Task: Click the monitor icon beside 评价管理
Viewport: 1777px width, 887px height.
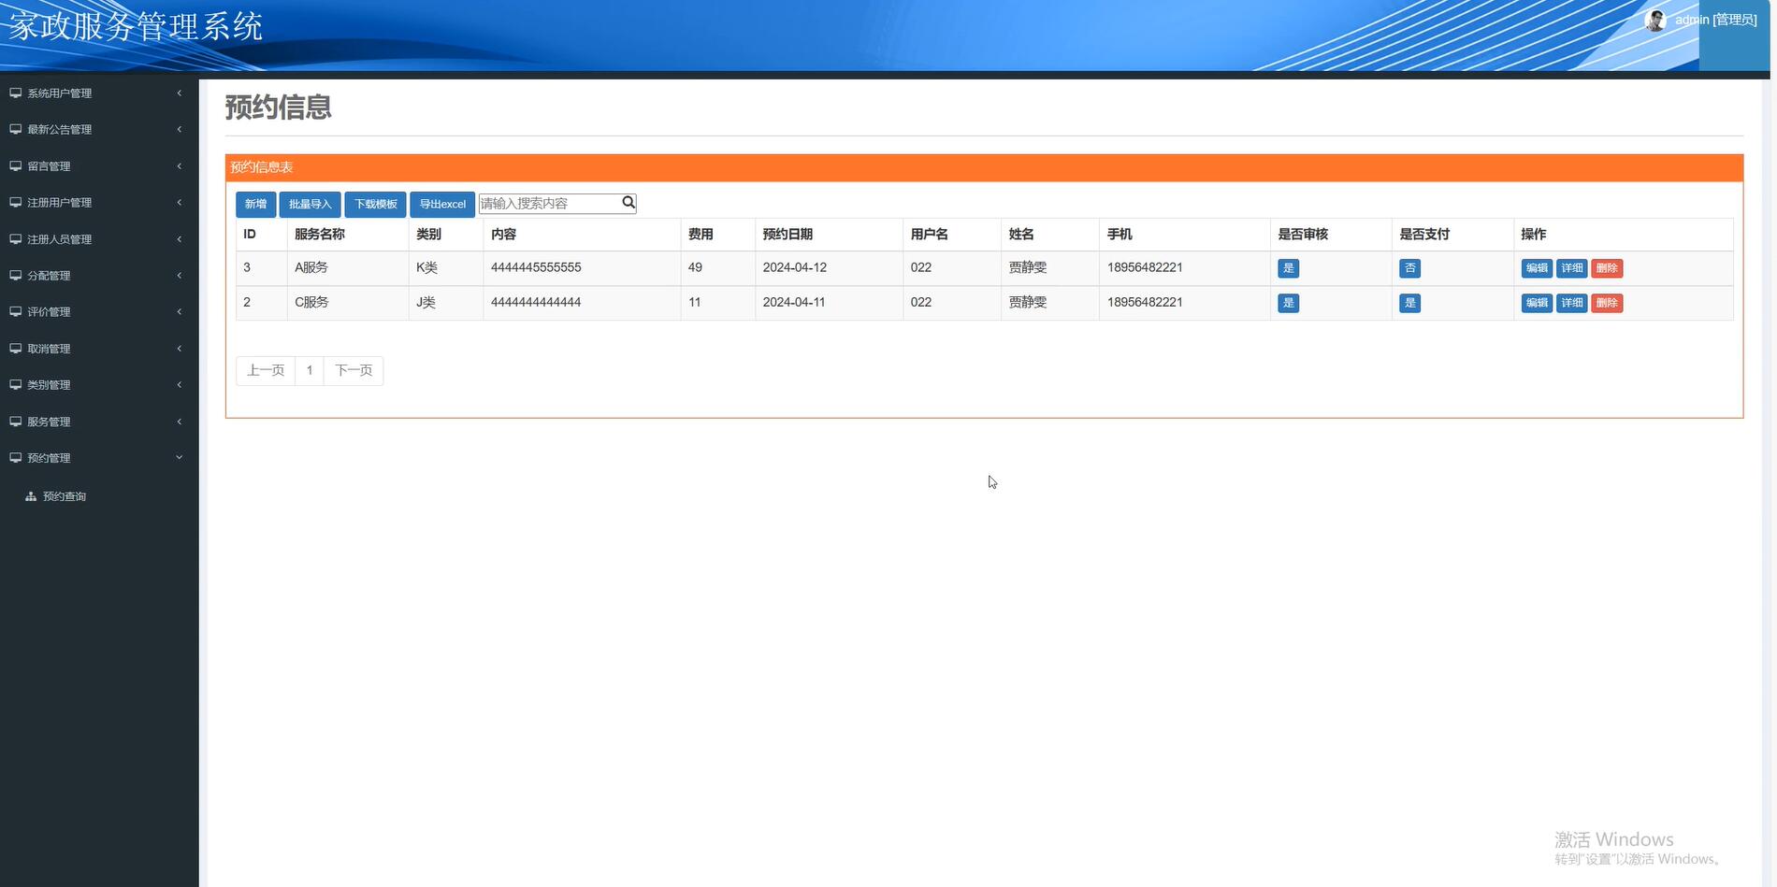Action: [16, 312]
